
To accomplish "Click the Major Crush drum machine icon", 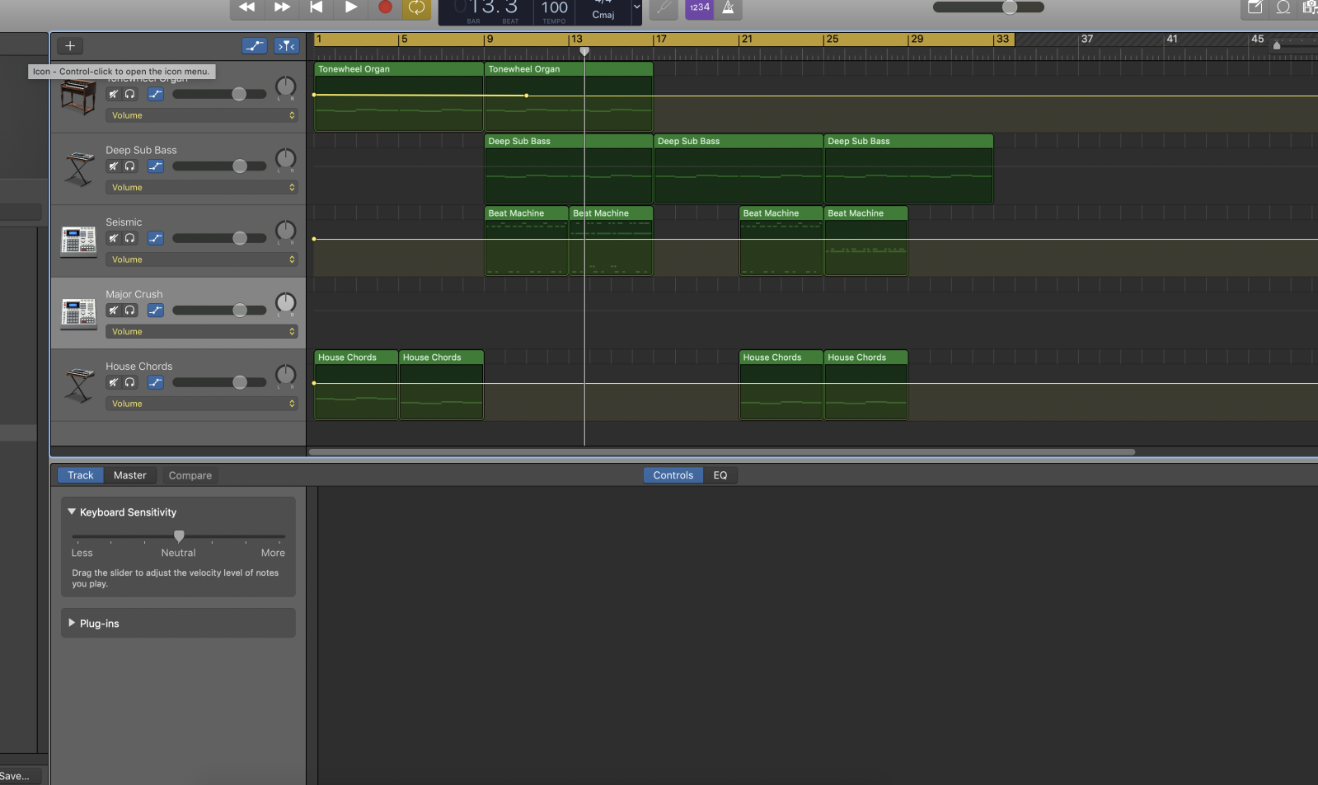I will [79, 313].
